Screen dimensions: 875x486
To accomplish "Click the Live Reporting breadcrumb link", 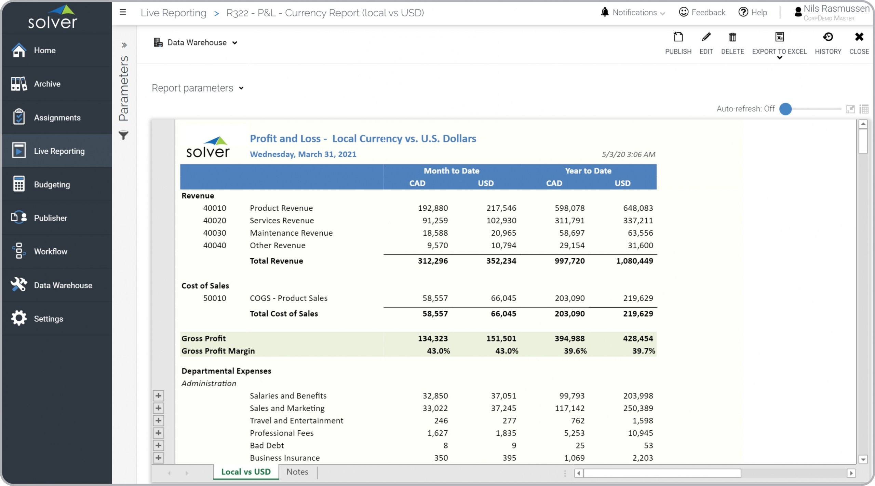I will pyautogui.click(x=173, y=13).
